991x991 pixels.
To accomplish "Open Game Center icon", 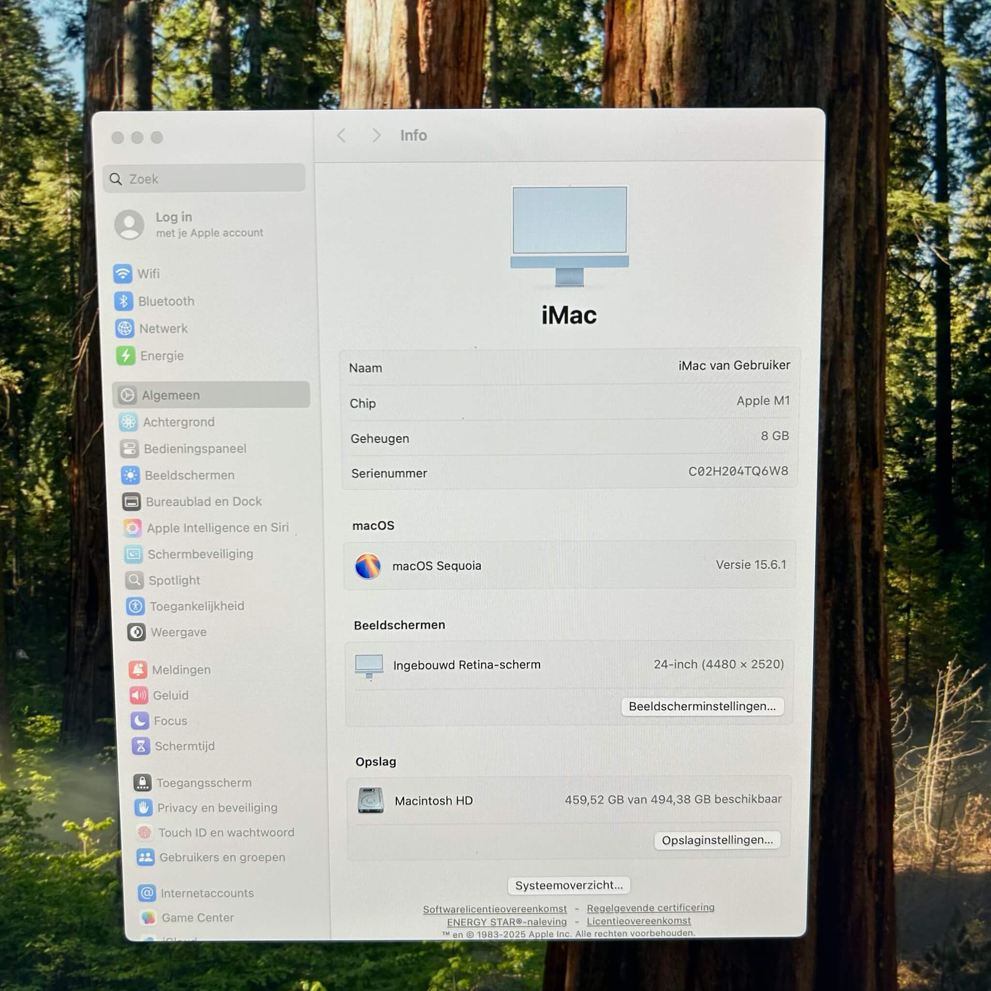I will [x=148, y=917].
